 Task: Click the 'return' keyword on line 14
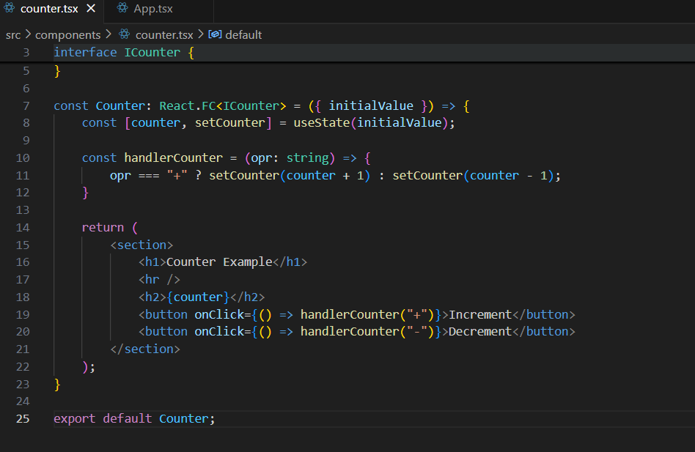click(103, 228)
